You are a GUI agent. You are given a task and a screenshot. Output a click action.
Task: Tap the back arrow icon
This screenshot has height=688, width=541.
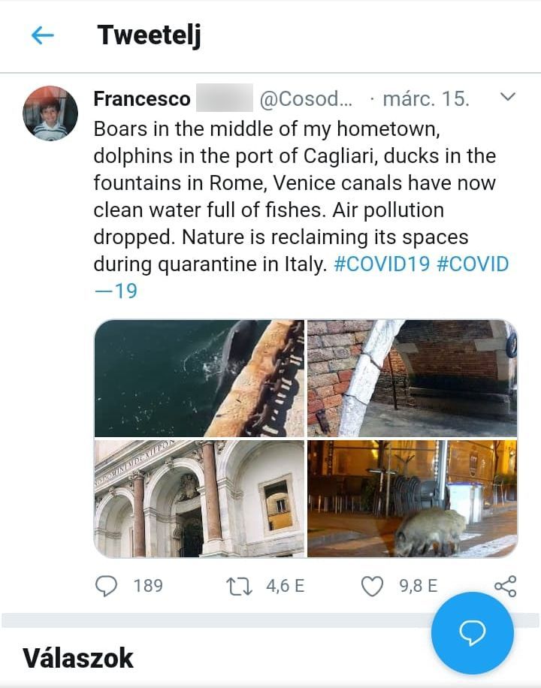click(x=43, y=35)
